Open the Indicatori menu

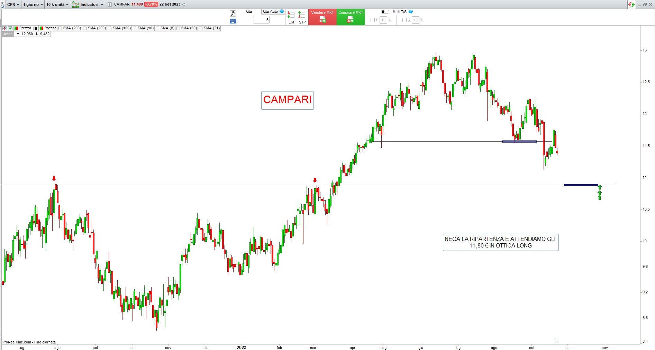click(x=88, y=4)
